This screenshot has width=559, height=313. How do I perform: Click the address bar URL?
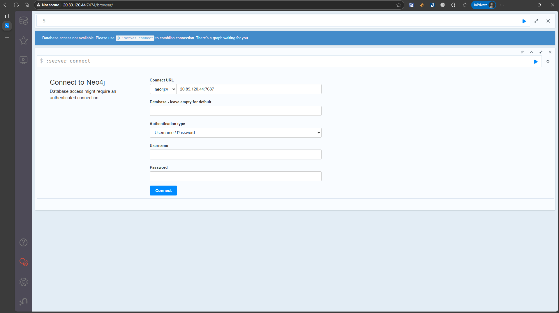(88, 5)
